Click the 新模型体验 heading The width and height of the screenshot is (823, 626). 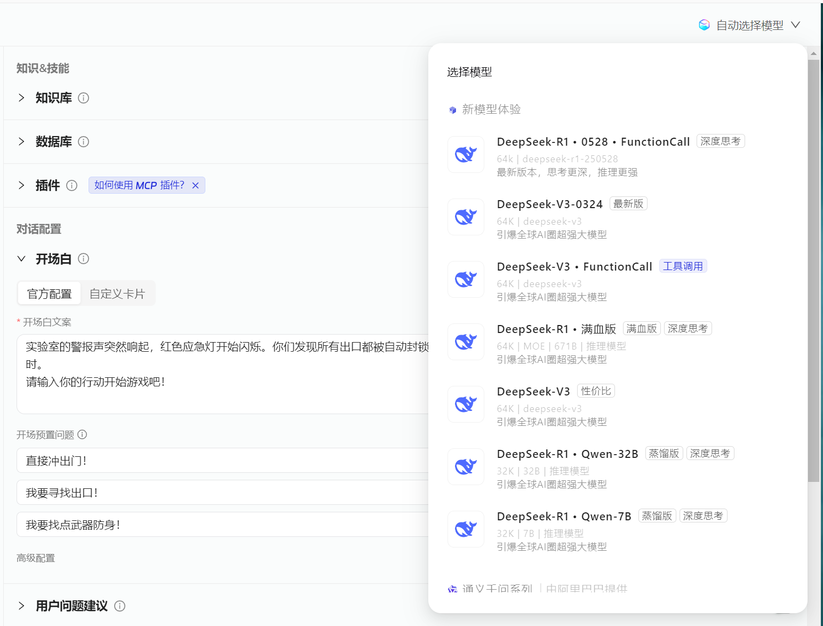tap(491, 109)
